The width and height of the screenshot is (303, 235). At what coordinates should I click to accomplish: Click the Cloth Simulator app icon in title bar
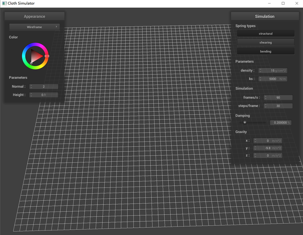[4, 3]
